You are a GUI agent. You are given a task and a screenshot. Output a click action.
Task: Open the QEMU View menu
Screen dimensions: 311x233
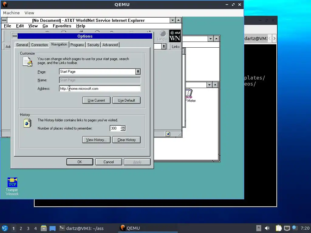coord(29,13)
